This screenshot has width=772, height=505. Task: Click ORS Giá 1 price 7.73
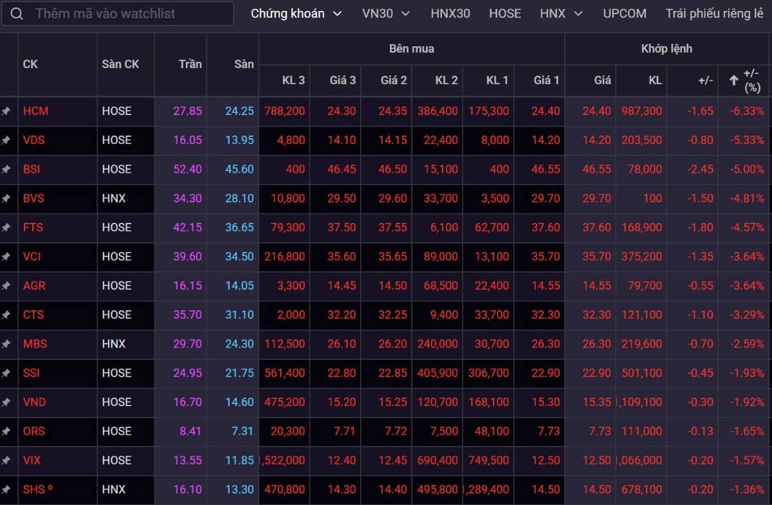(x=548, y=431)
